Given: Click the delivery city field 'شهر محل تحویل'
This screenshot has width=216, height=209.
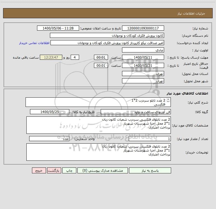Looking at the screenshot, I should point(143,81).
